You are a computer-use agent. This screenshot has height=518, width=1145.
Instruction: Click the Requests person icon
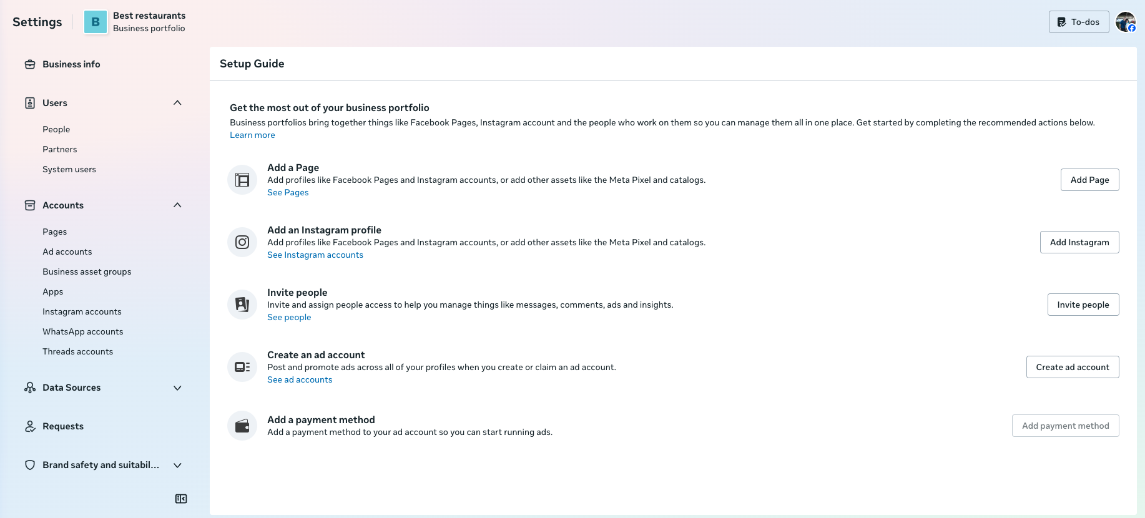click(x=30, y=426)
